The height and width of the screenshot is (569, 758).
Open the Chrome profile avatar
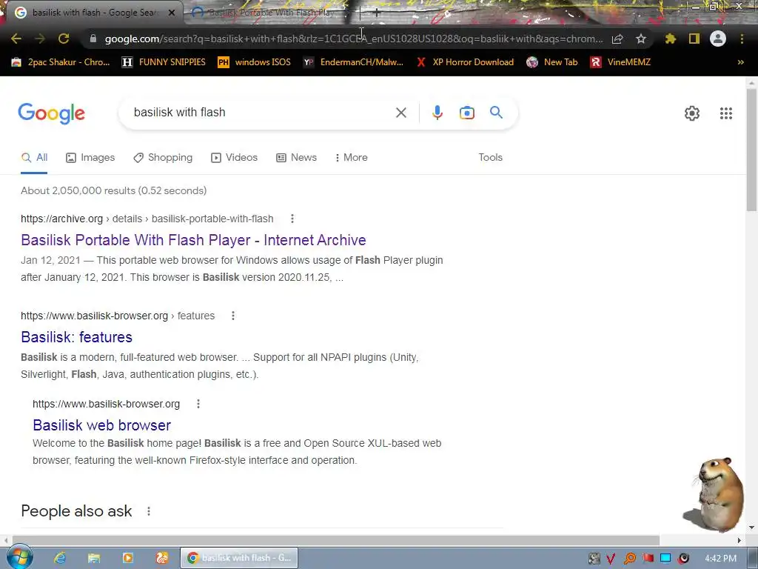pyautogui.click(x=718, y=39)
